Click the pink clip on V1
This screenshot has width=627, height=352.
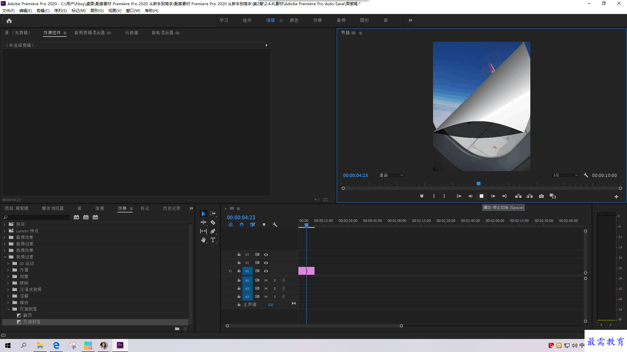307,271
